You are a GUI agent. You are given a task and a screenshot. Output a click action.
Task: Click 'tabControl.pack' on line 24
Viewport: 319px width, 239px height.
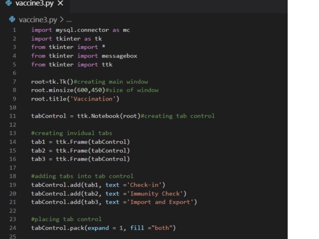[57, 228]
